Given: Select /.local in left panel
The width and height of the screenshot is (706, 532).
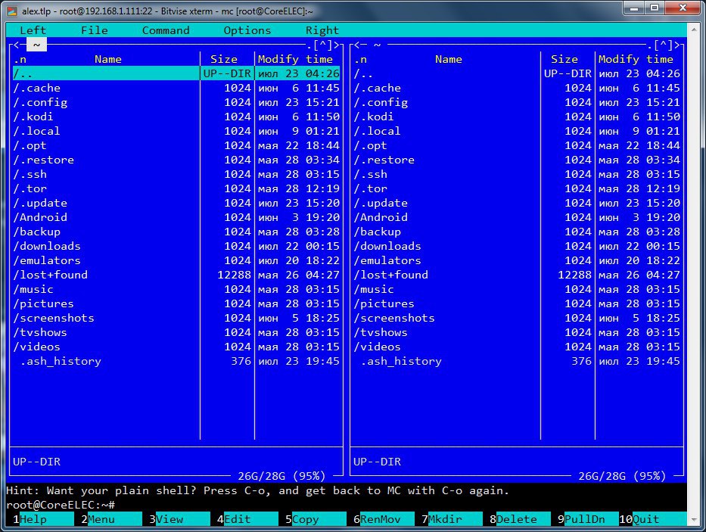Looking at the screenshot, I should 176,131.
